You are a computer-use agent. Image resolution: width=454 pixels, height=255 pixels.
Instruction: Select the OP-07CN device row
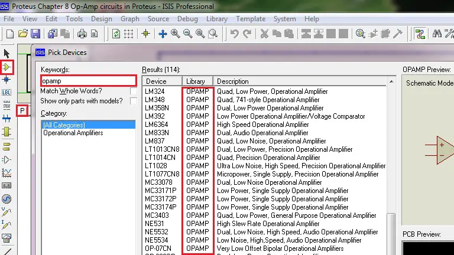tap(264, 249)
